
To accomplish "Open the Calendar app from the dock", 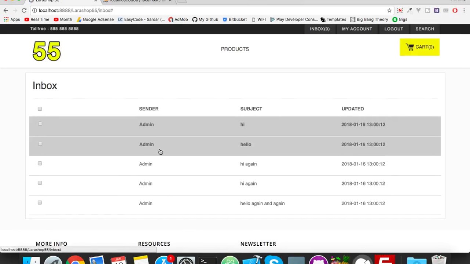I will 118,260.
